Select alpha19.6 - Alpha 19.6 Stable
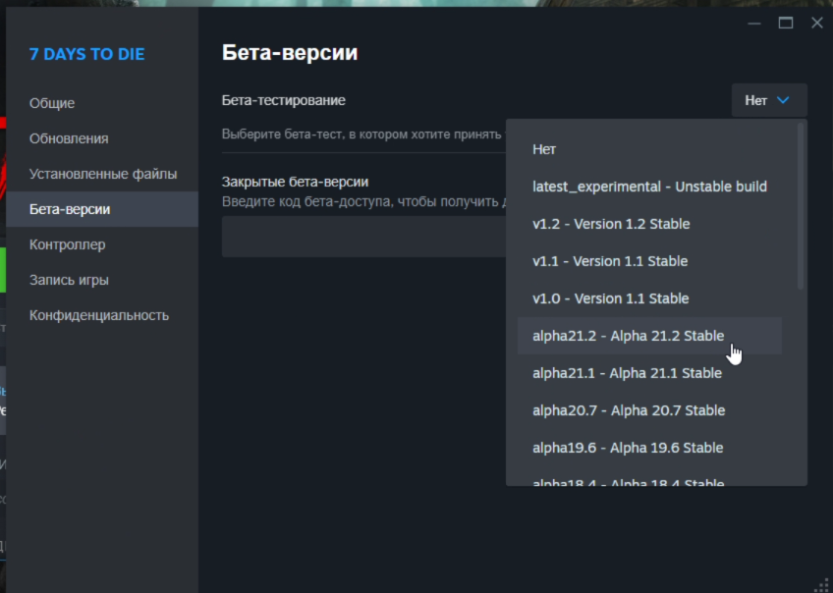The width and height of the screenshot is (833, 593). pos(649,448)
